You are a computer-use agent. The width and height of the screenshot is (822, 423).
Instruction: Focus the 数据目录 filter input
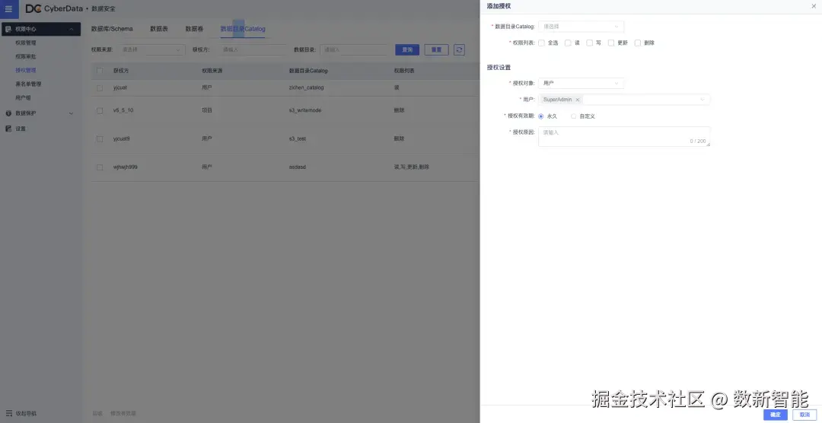(x=354, y=49)
